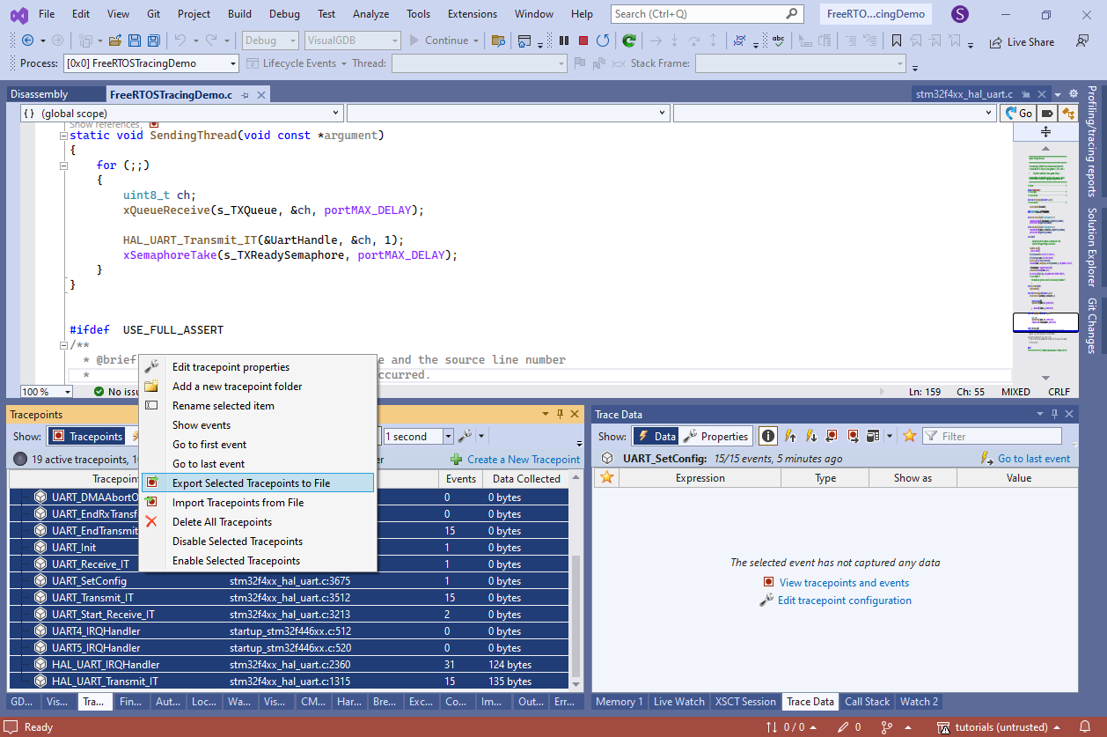1107x737 pixels.
Task: Collapse the SendingThread function outline
Action: (63, 136)
